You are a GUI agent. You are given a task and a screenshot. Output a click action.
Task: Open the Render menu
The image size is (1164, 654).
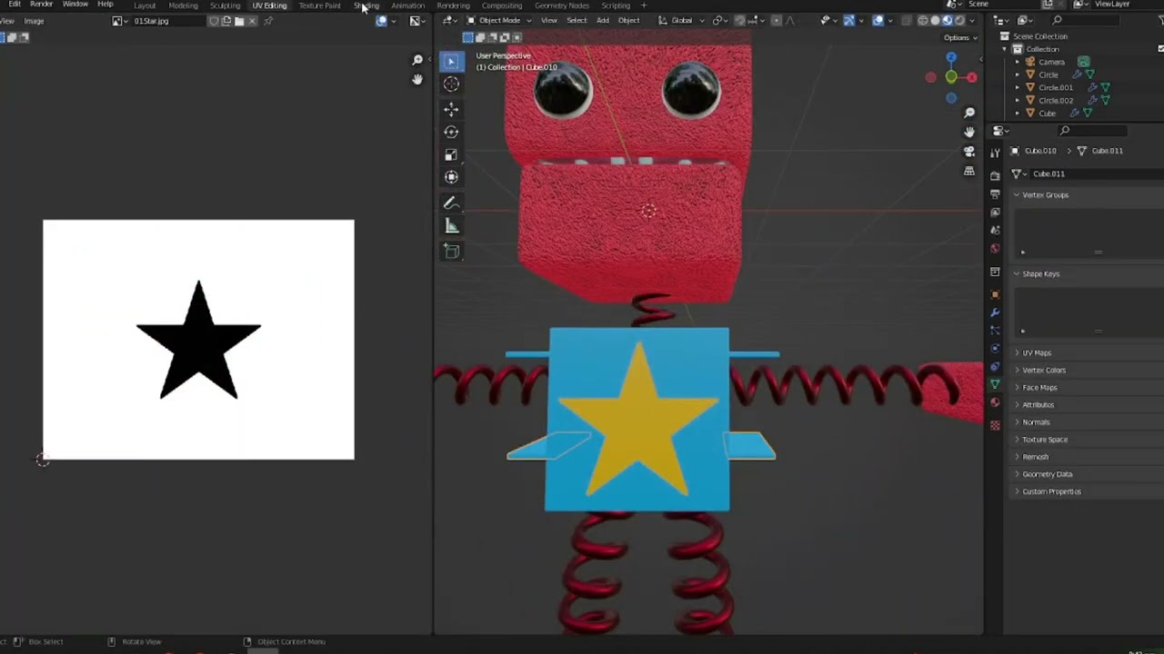pyautogui.click(x=42, y=5)
